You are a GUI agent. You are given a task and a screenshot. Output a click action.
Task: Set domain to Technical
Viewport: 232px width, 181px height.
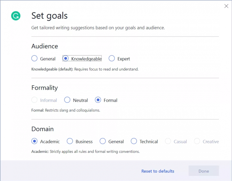[x=134, y=141]
